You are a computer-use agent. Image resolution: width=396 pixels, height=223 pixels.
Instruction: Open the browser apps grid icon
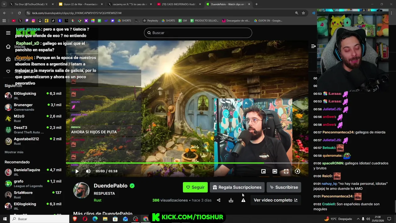tap(4, 21)
